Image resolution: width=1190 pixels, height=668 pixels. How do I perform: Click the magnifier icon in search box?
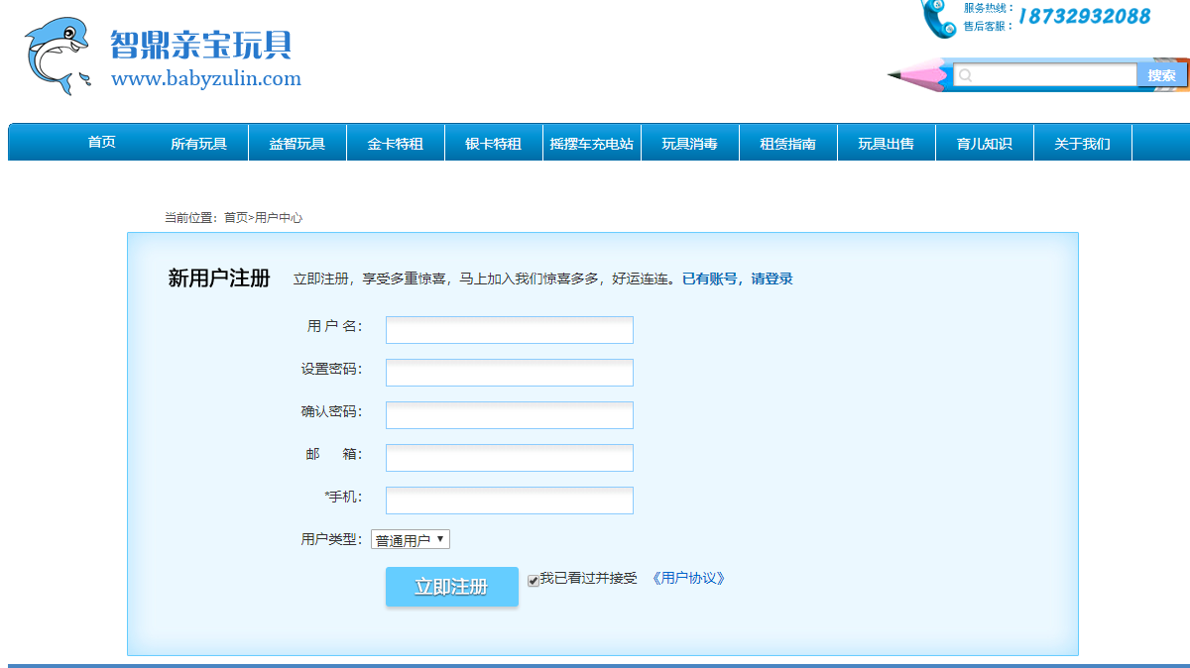966,75
